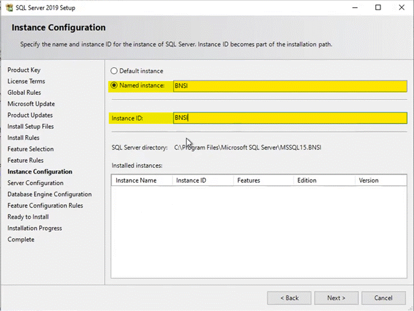414x311 pixels.
Task: Click the Product Updates step
Action: [30, 116]
